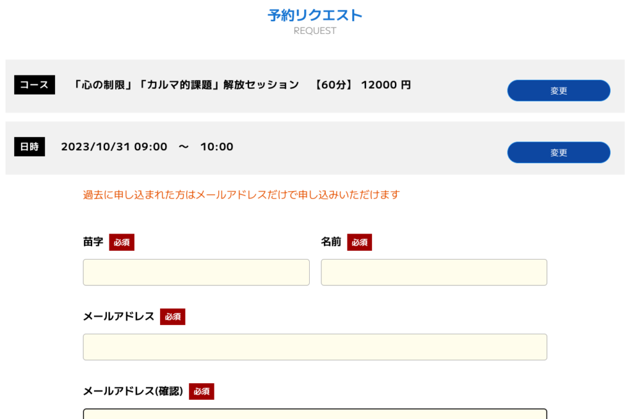This screenshot has width=633, height=419.
Task: Click the 必須 badge beside メールアドレス(確認)
Action: click(x=202, y=391)
